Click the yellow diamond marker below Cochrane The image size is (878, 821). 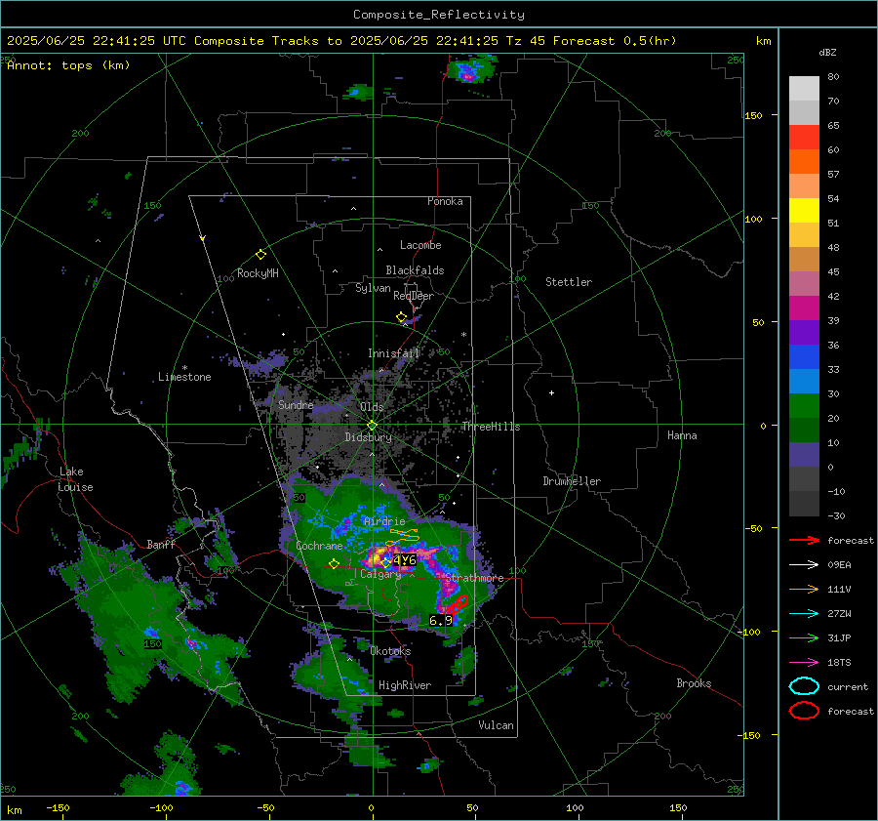(x=334, y=564)
